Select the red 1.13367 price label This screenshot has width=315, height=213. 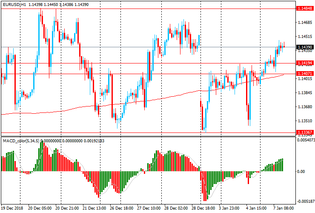[x=306, y=132]
